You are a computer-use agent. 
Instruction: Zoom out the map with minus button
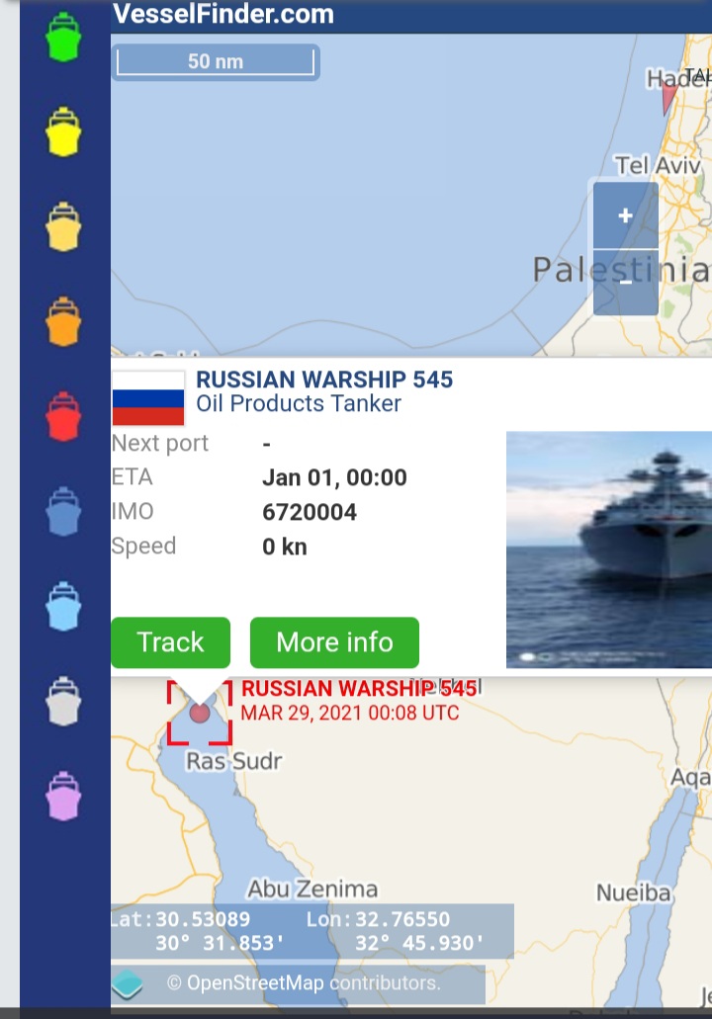click(x=626, y=283)
